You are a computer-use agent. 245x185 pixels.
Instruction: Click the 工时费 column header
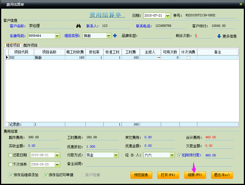(x=131, y=52)
